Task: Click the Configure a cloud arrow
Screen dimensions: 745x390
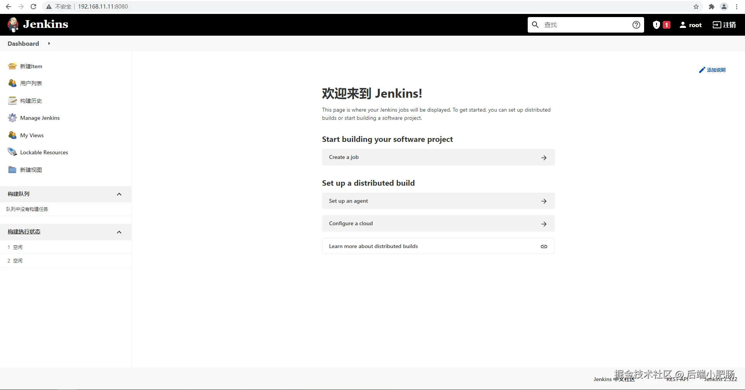Action: pyautogui.click(x=544, y=224)
